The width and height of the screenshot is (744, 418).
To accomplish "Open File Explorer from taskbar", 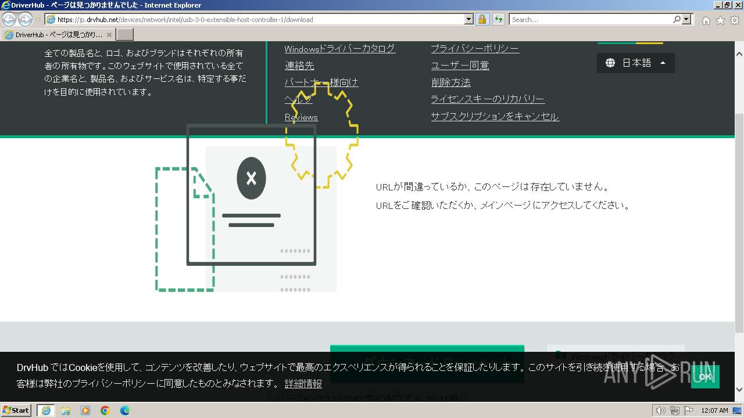I will [66, 410].
